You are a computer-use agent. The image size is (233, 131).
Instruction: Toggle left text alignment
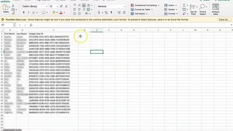pos(75,9)
